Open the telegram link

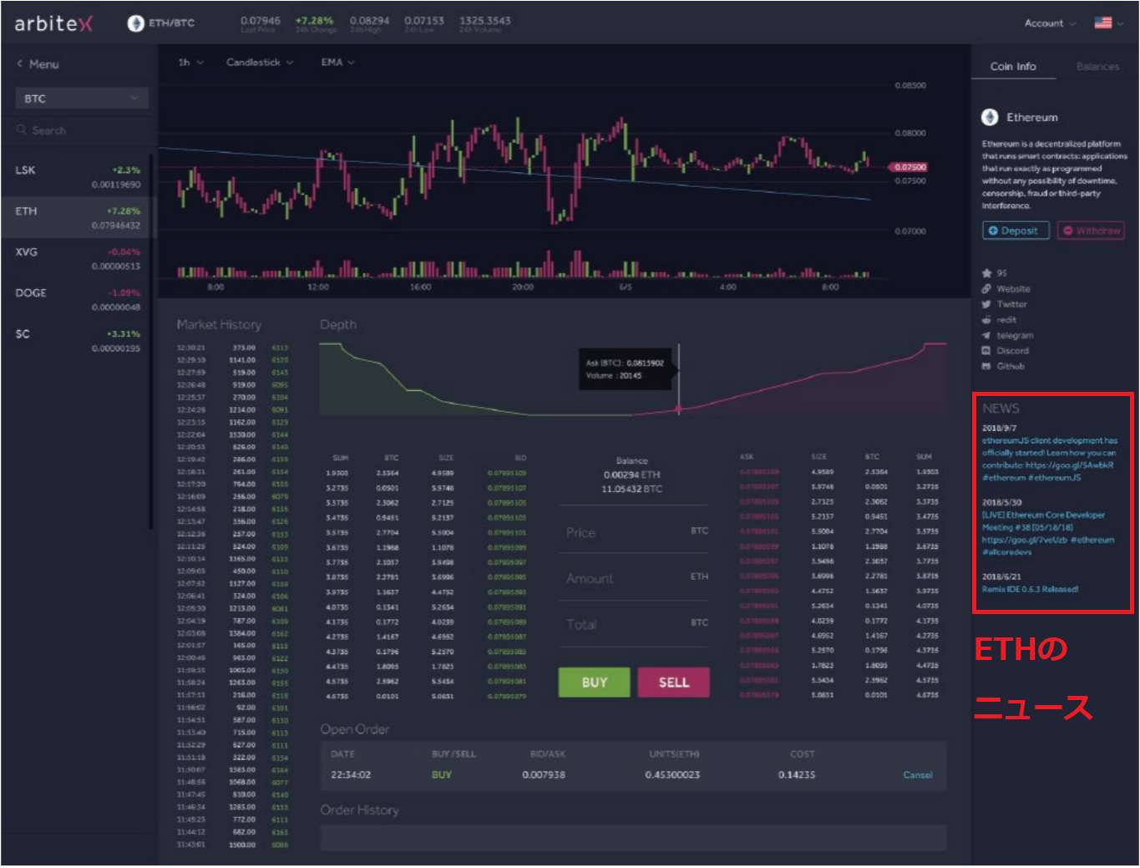(x=1015, y=335)
